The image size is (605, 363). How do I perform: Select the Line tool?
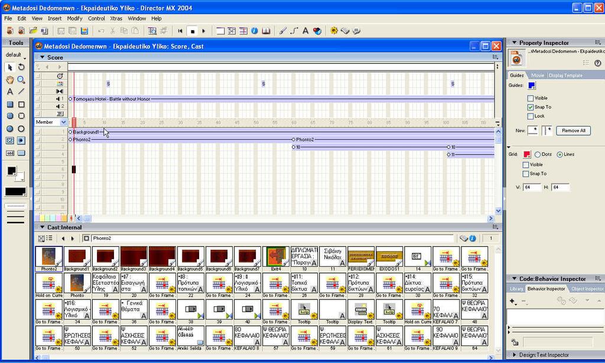click(x=21, y=91)
